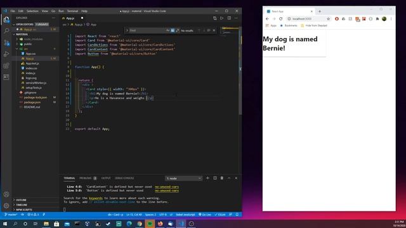The height and width of the screenshot is (228, 406).
Task: Click the Windows Start button
Action: pos(5,224)
